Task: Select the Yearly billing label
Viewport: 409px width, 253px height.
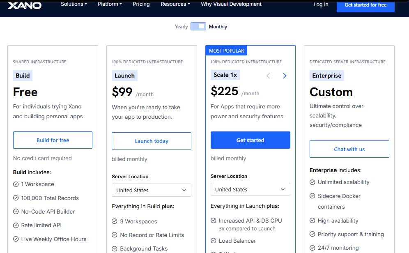Action: [x=181, y=27]
